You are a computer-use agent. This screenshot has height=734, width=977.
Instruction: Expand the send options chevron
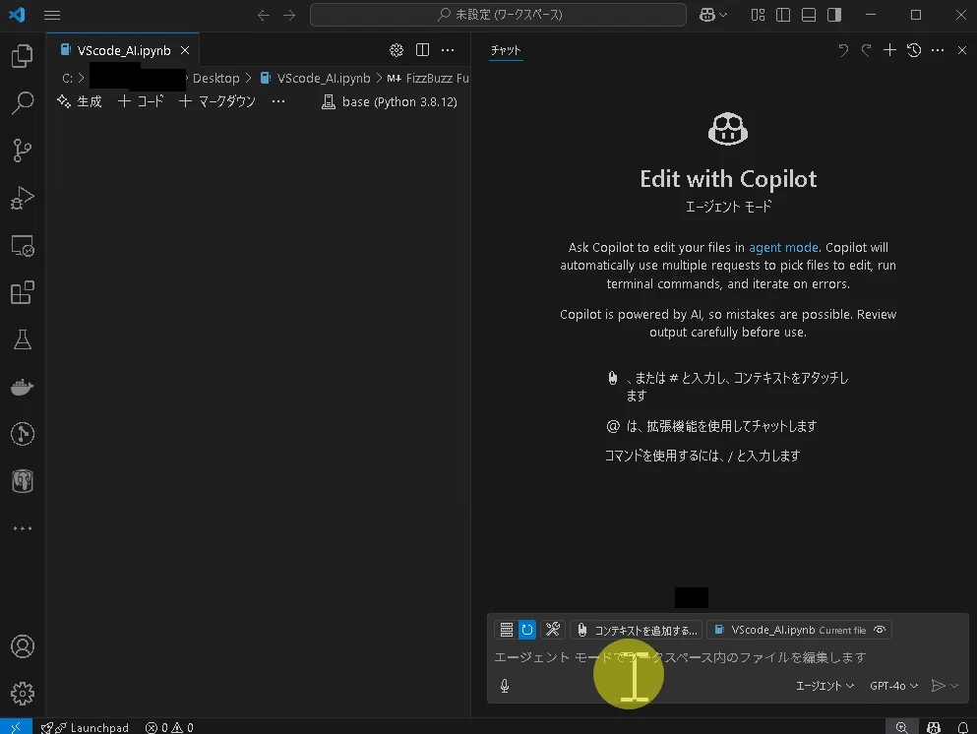click(x=954, y=686)
